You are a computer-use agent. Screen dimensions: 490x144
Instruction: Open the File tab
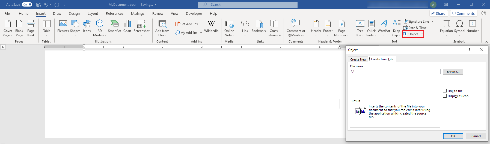pos(7,13)
